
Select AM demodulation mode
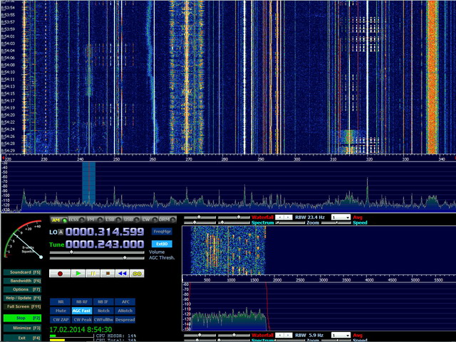coord(59,220)
